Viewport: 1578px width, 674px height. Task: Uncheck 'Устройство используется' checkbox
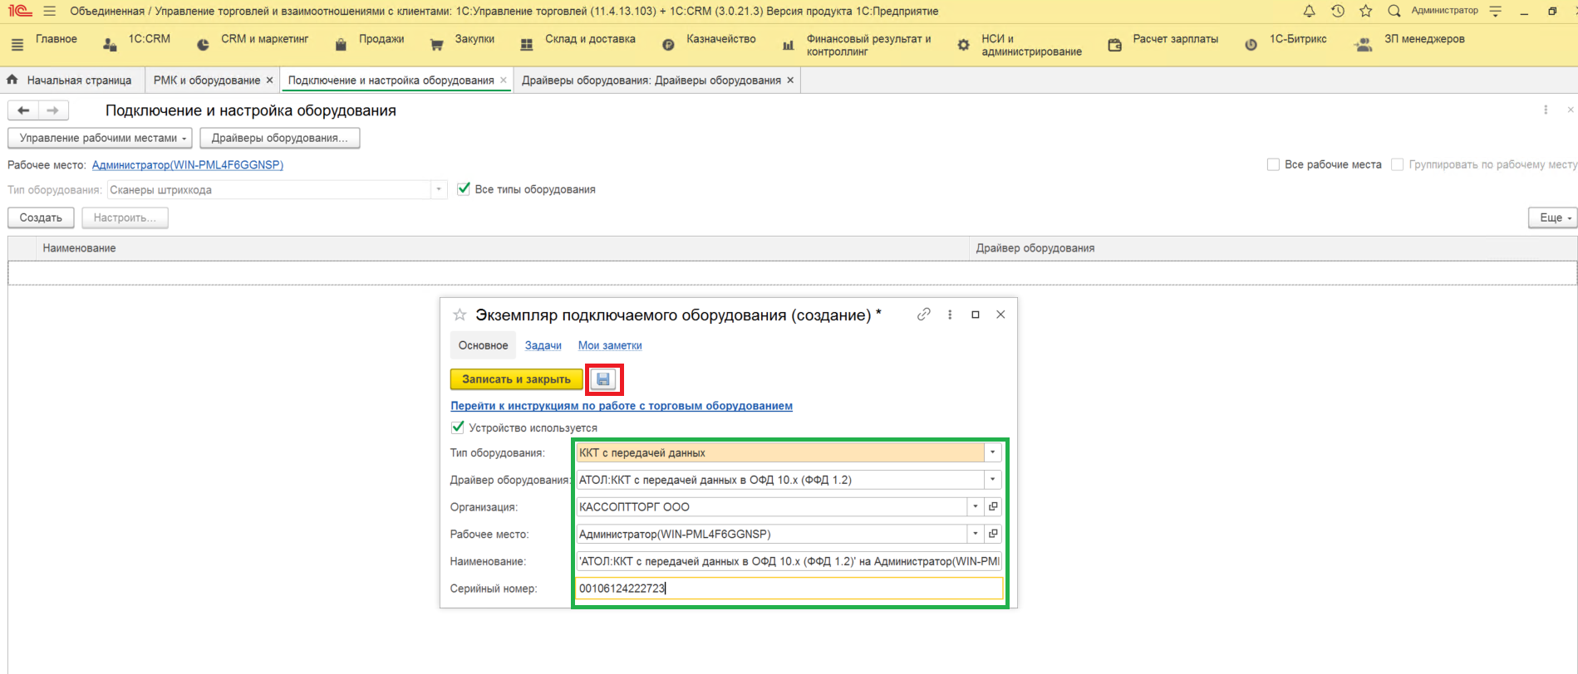(x=457, y=427)
